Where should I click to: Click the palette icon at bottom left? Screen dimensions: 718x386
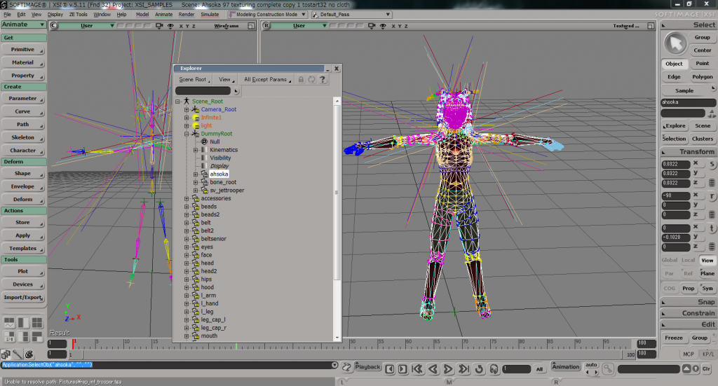pyautogui.click(x=29, y=354)
